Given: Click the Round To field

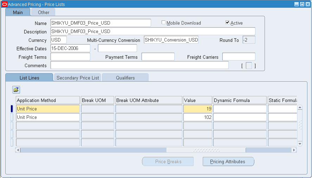Looking at the screenshot, I should pos(249,40).
